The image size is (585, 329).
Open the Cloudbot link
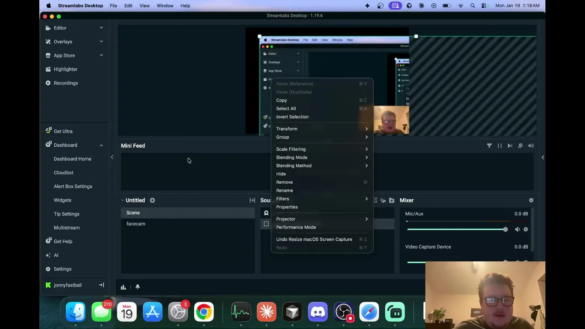(64, 173)
